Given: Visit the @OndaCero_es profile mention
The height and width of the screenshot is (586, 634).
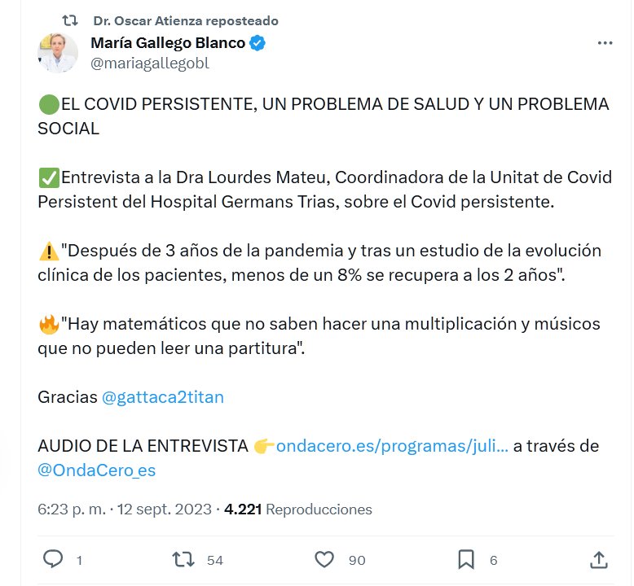Looking at the screenshot, I should click(96, 470).
